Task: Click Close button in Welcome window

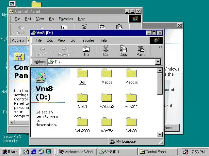Action: [x=172, y=128]
